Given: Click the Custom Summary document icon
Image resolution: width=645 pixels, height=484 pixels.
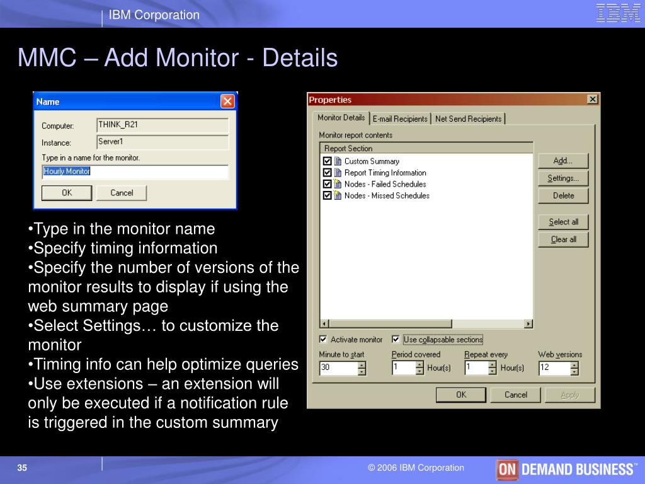Looking at the screenshot, I should [338, 161].
